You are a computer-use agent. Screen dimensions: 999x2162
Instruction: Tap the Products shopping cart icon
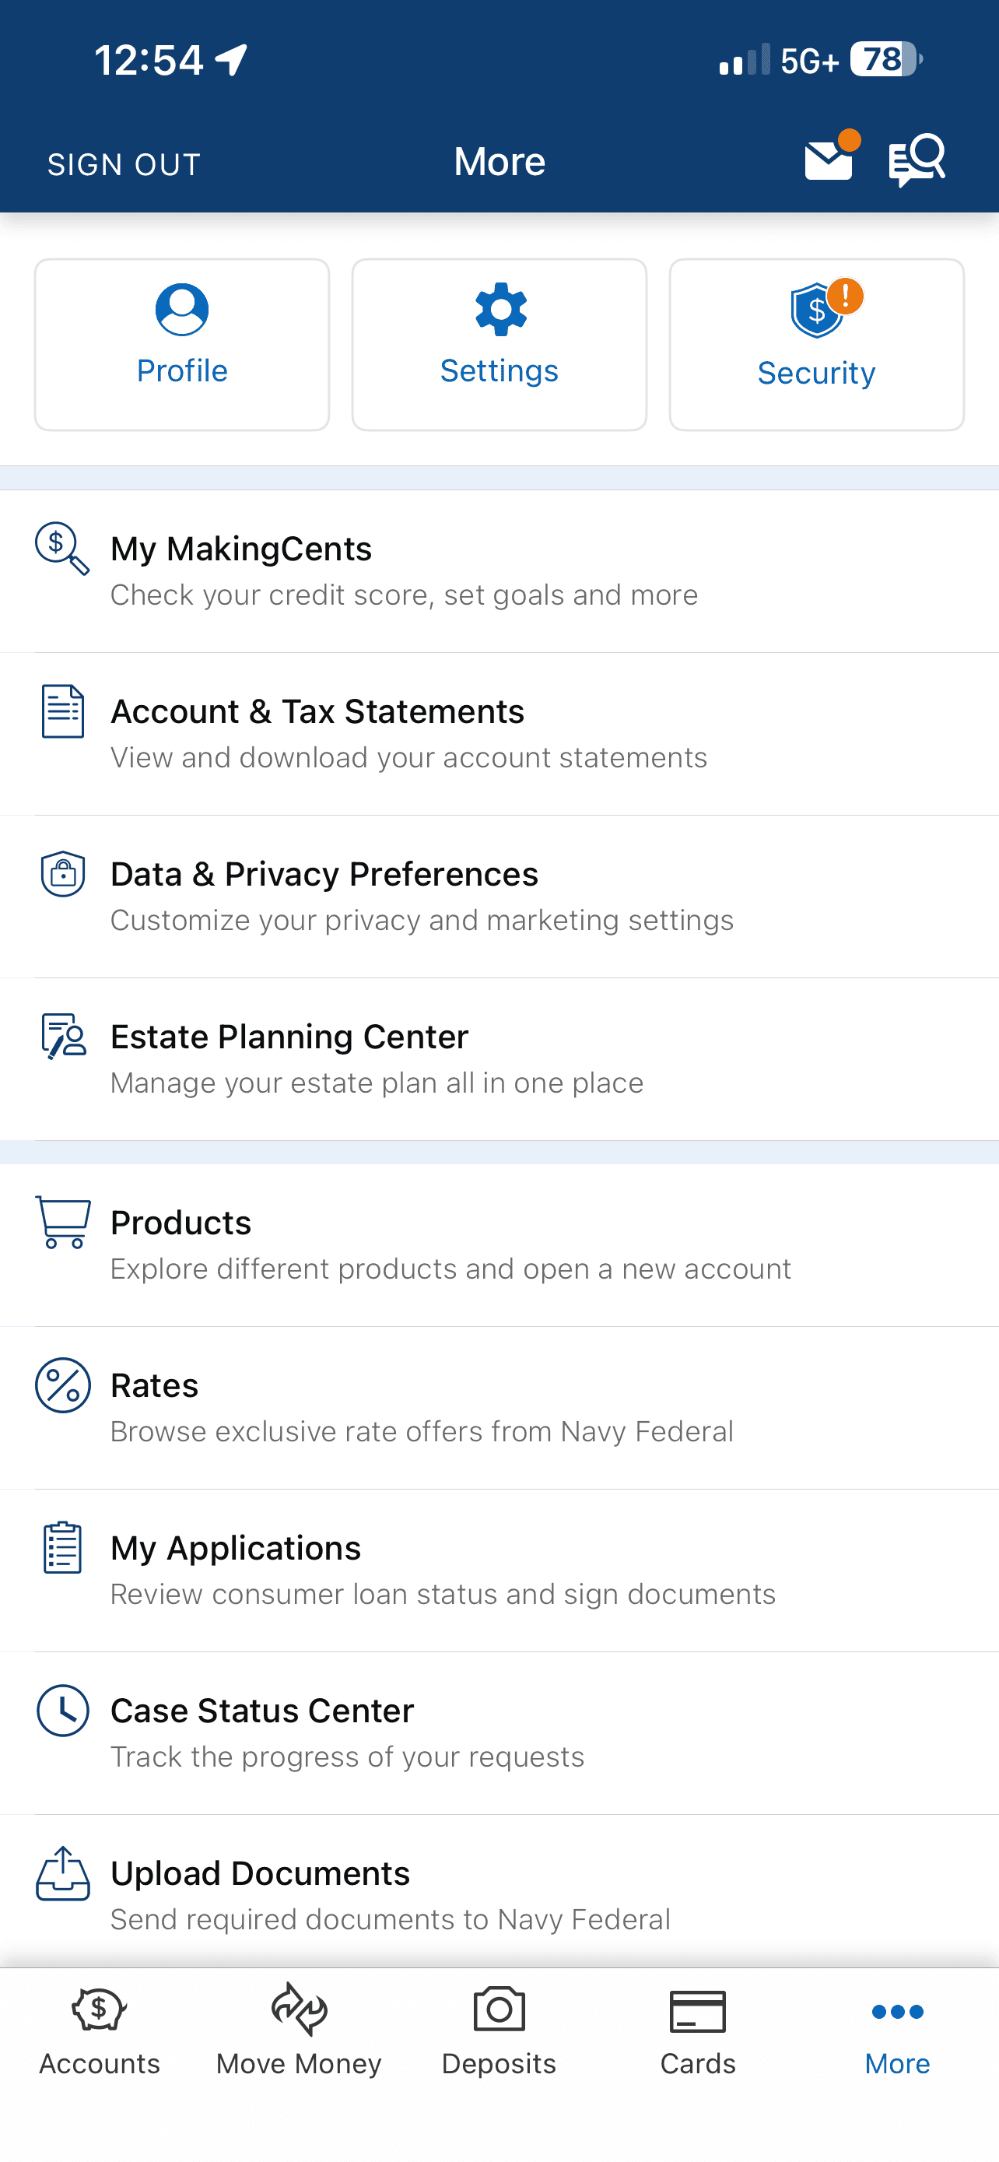pos(63,1222)
